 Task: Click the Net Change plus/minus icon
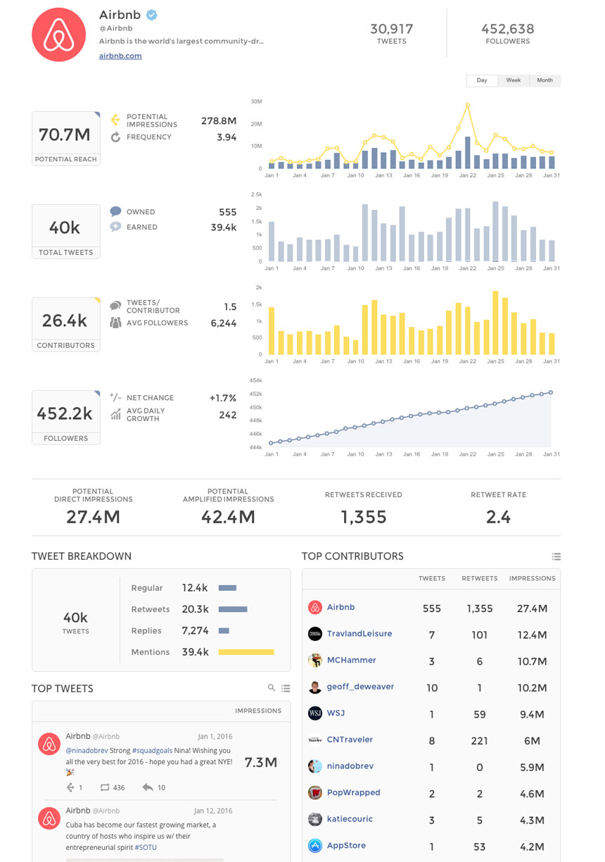click(x=116, y=397)
